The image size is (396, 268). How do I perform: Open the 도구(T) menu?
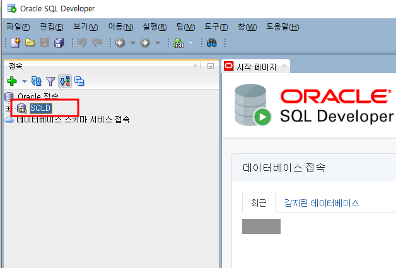[x=216, y=26]
